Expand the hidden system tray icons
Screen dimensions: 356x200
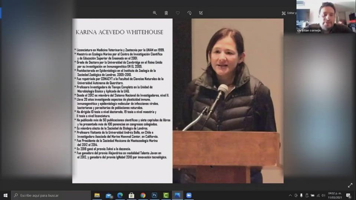coord(290,195)
